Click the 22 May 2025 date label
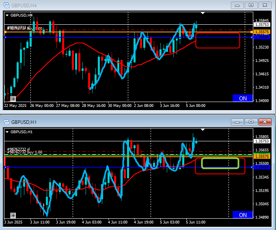 click(x=15, y=106)
